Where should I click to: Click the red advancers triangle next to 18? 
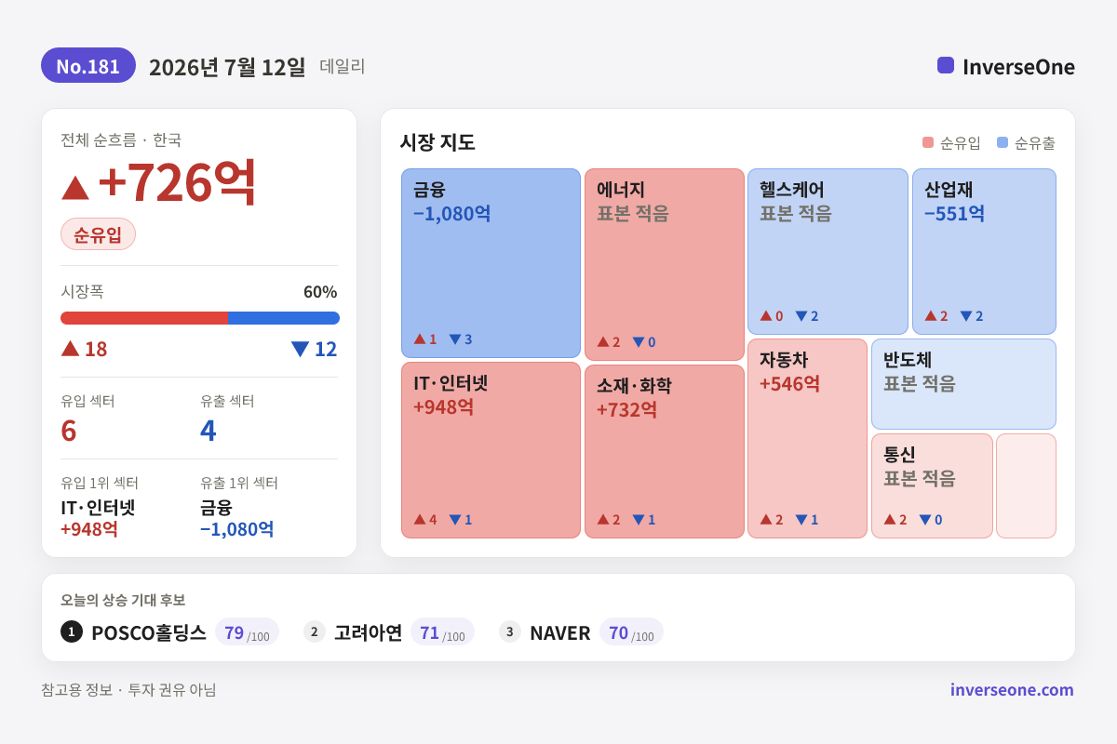tap(70, 348)
